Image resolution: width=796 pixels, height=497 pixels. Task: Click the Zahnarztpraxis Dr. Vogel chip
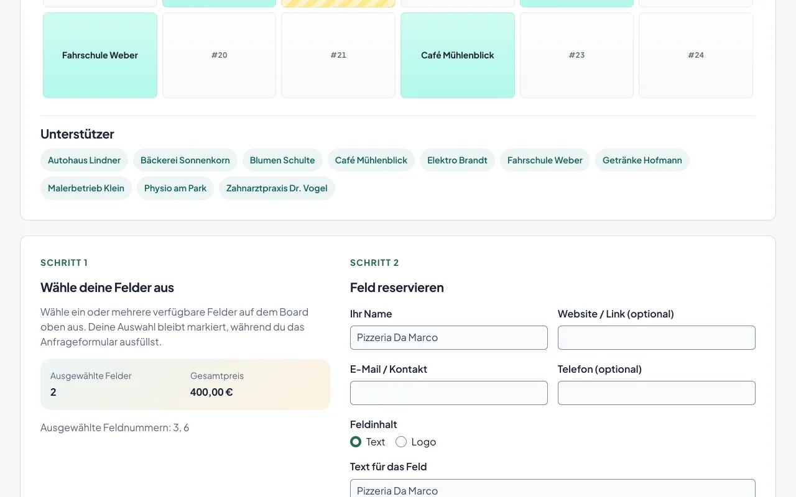click(277, 188)
